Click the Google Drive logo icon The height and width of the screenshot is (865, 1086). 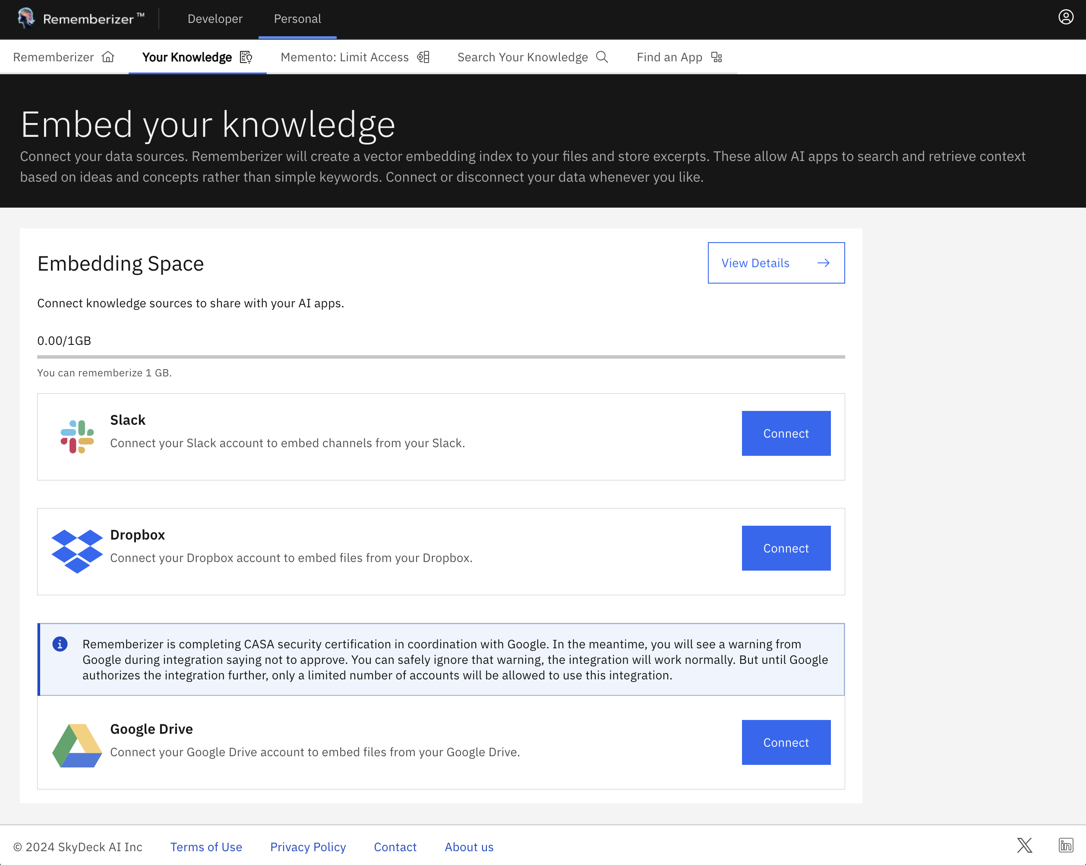pyautogui.click(x=78, y=745)
